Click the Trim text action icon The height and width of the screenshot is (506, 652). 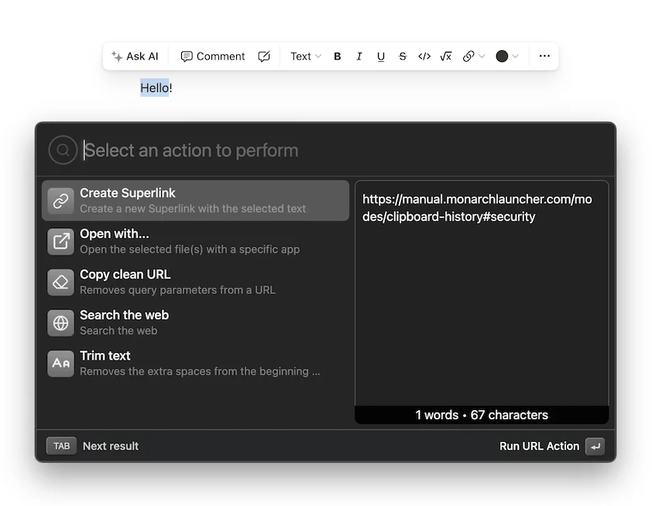coord(60,363)
